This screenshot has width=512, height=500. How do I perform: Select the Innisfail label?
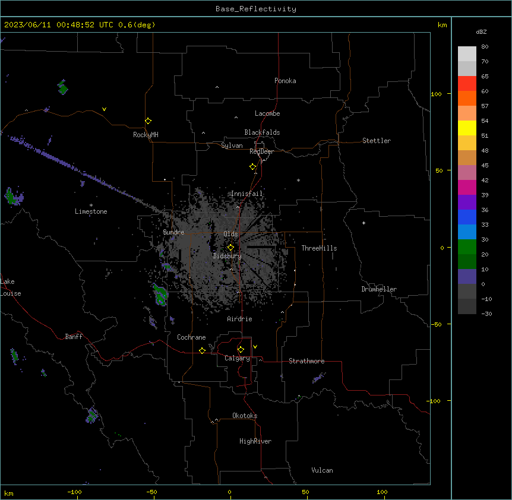[247, 194]
